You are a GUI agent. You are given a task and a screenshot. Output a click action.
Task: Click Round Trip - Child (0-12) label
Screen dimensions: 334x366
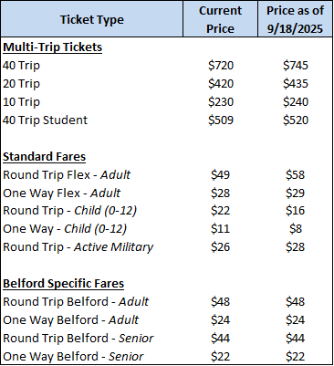[70, 211]
